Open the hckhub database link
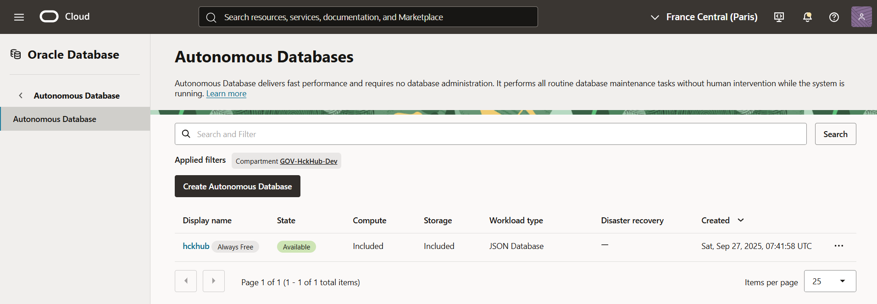This screenshot has height=304, width=877. (196, 246)
